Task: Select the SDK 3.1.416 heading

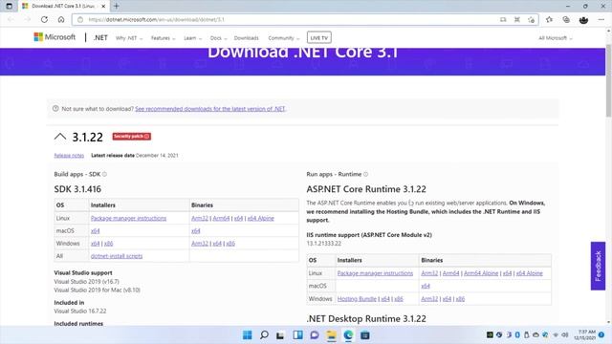Action: pos(77,189)
